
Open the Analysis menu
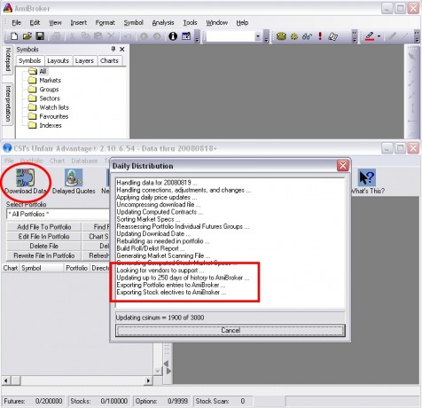point(163,22)
